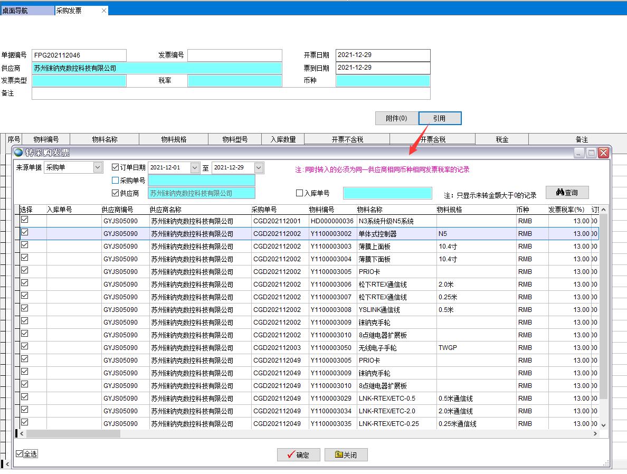627x474 pixels.
Task: Enable the 采购单号 filter checkbox
Action: coord(116,181)
